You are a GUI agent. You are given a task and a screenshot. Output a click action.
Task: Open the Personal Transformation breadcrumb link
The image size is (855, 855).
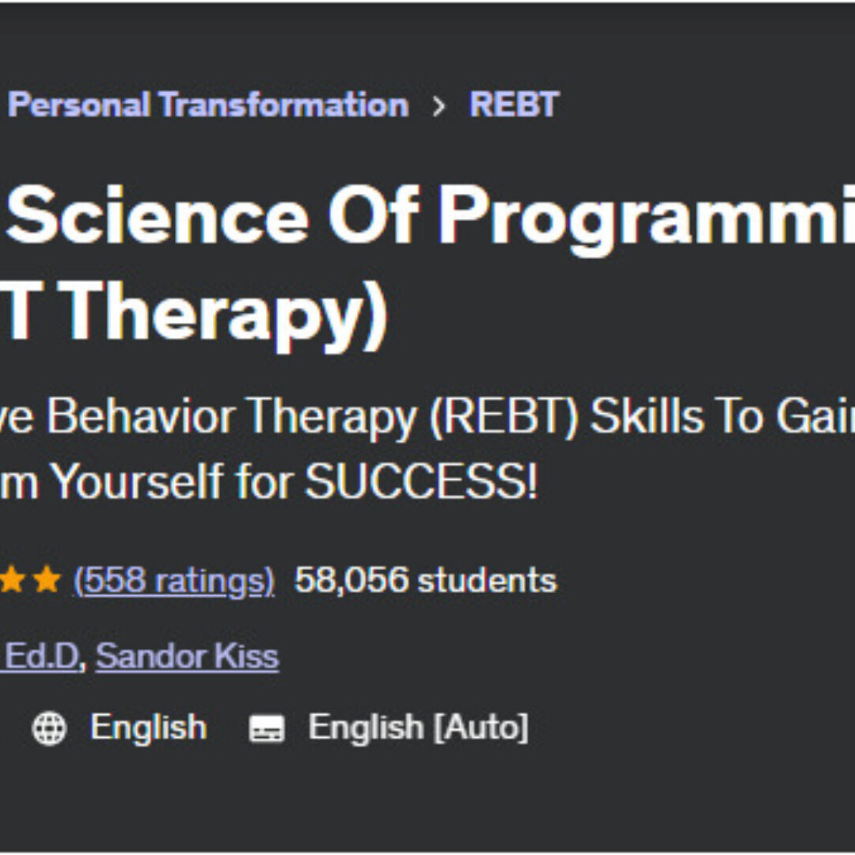click(x=207, y=104)
